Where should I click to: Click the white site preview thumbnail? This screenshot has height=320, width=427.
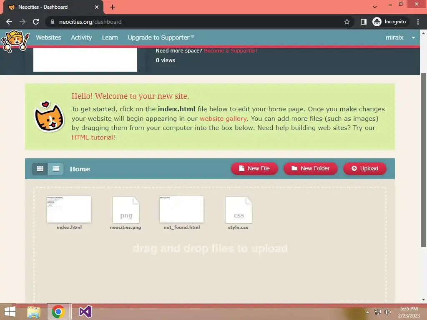[85, 60]
